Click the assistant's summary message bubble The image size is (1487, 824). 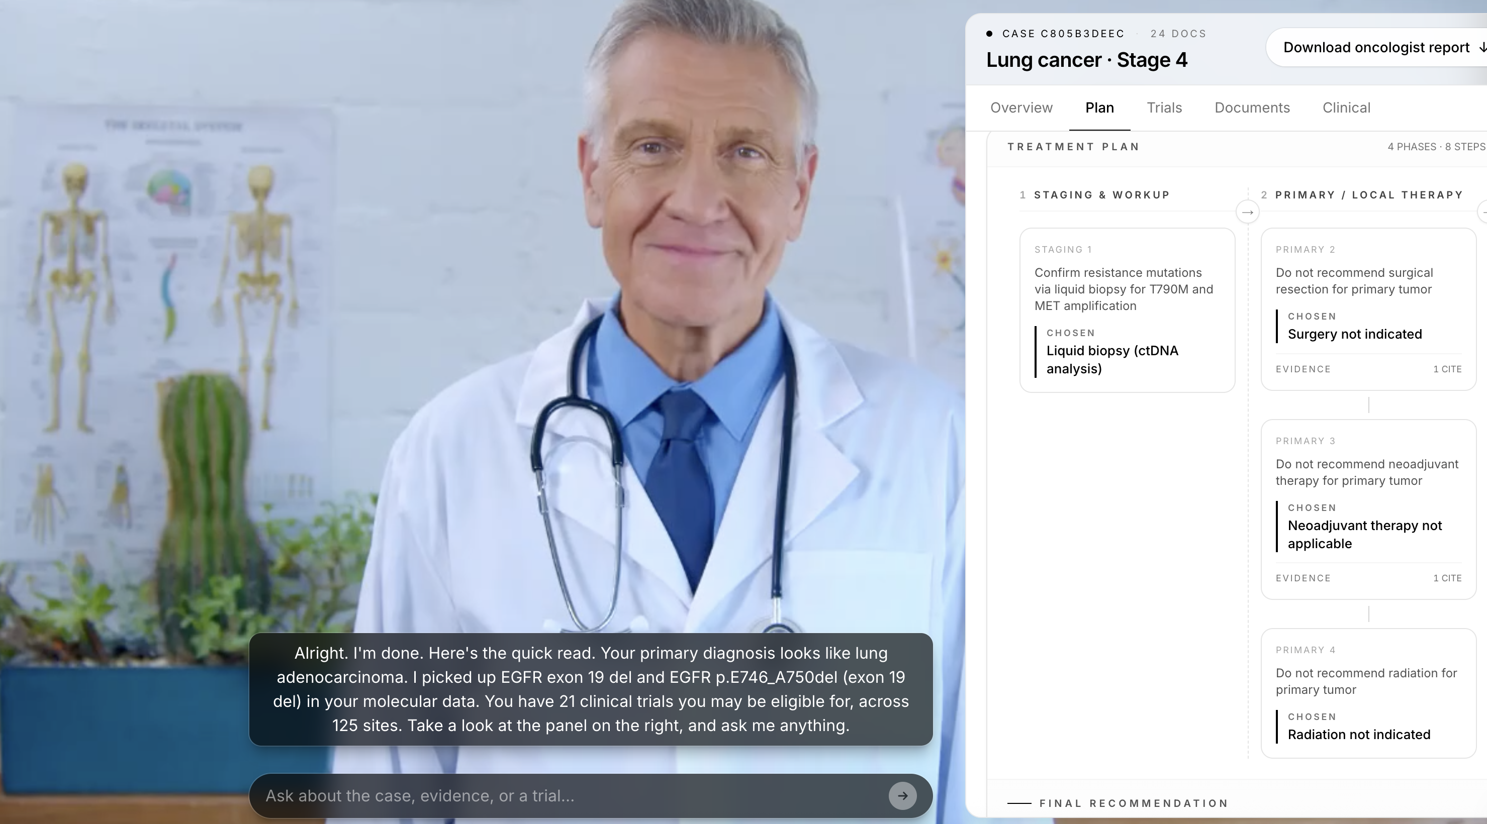[590, 689]
